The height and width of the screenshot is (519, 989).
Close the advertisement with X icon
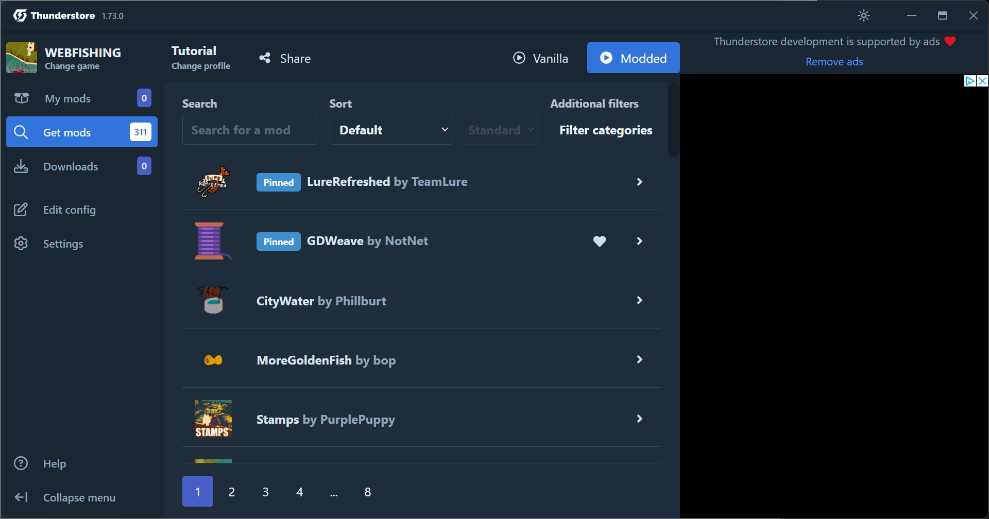point(982,81)
